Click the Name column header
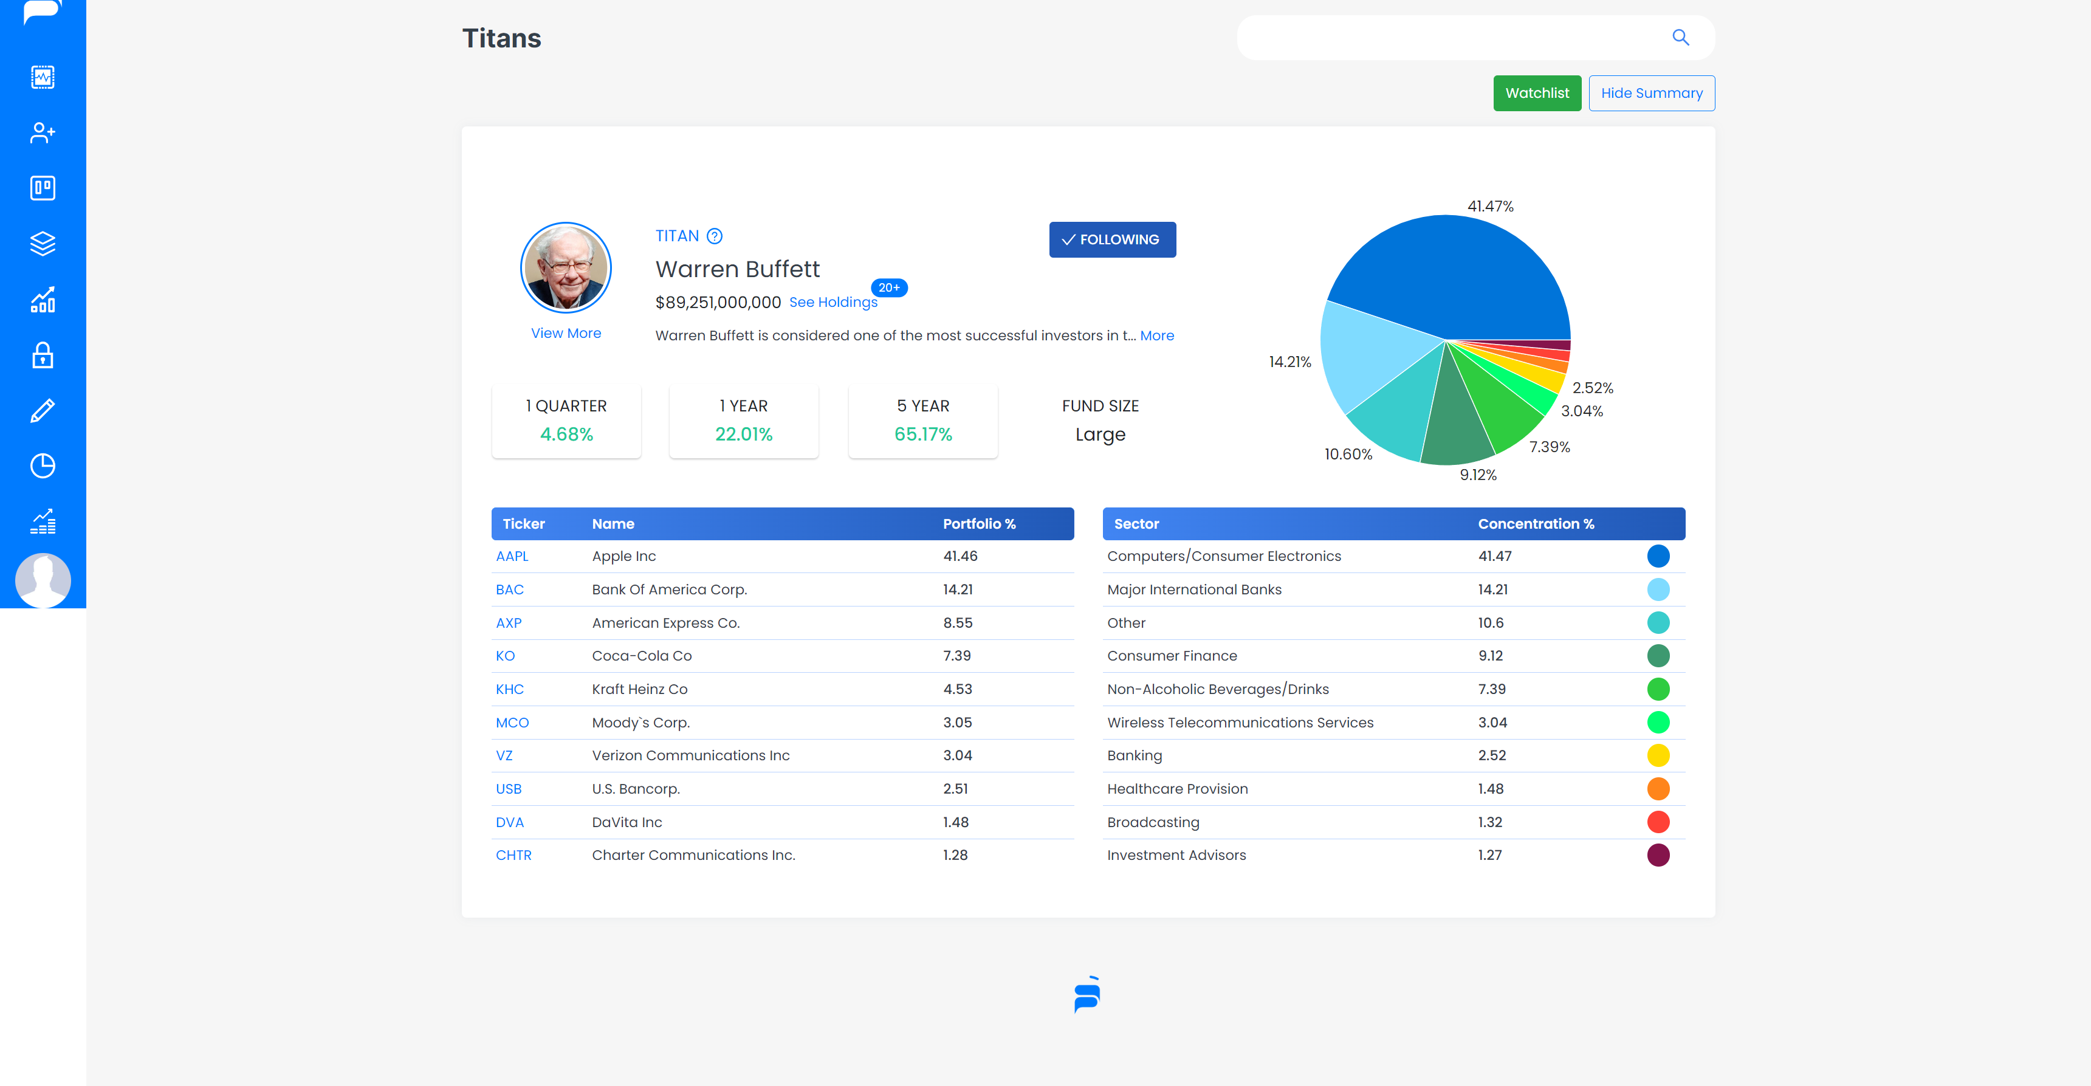This screenshot has height=1086, width=2091. click(x=613, y=523)
